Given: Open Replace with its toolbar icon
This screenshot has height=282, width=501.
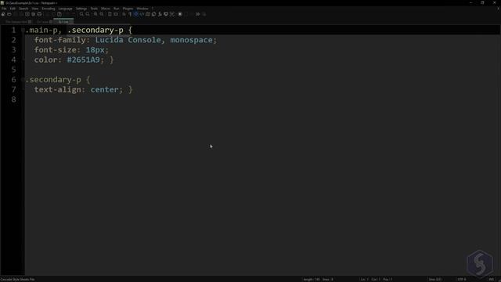Looking at the screenshot, I should pos(88,14).
